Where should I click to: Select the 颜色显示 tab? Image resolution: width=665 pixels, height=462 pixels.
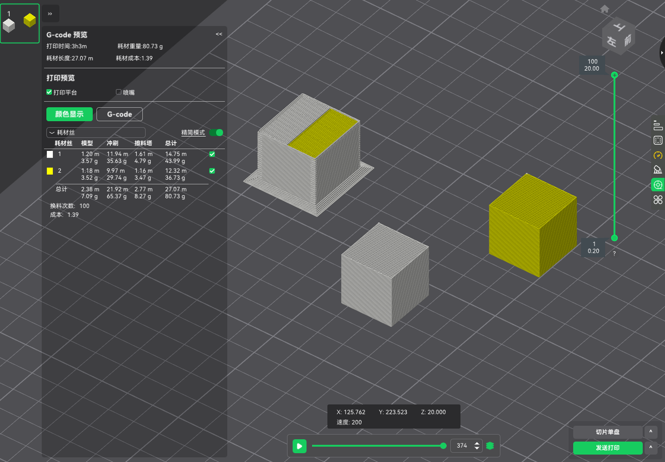(69, 114)
